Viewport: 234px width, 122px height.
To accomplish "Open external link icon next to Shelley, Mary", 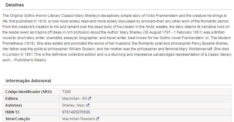I will tap(88, 105).
